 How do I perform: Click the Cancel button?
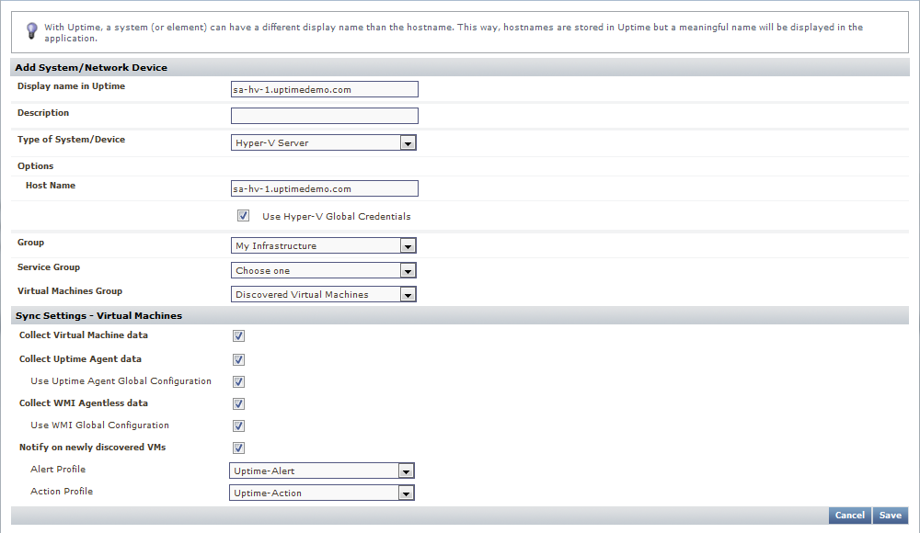click(x=849, y=516)
